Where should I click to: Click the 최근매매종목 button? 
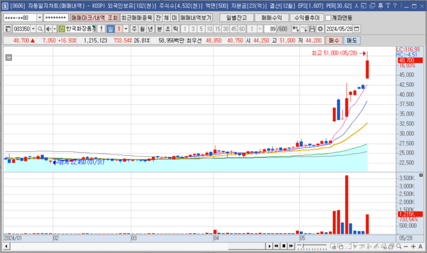[137, 18]
